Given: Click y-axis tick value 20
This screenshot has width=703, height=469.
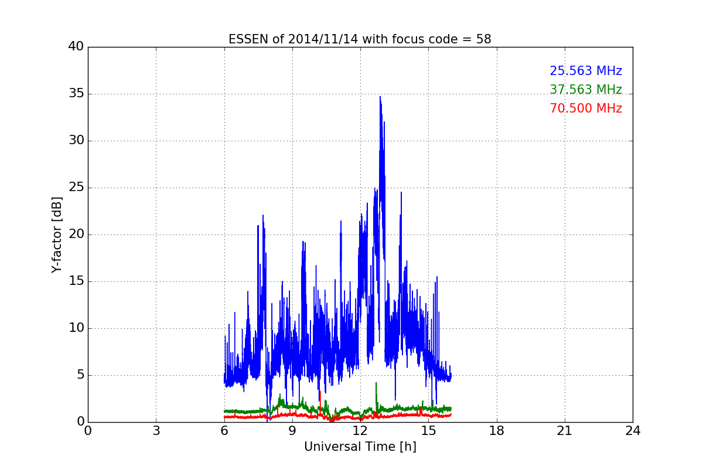Looking at the screenshot, I should [76, 235].
